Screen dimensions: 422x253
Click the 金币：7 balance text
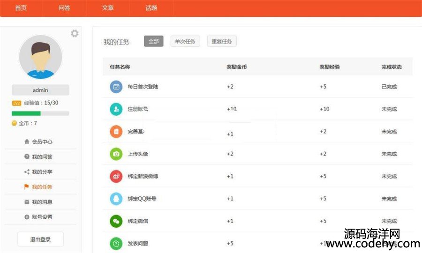[x=28, y=123]
